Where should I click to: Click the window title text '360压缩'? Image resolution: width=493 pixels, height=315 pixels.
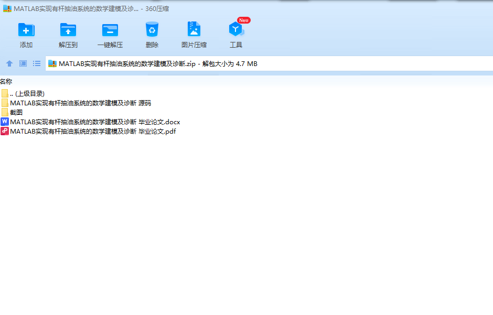[157, 9]
